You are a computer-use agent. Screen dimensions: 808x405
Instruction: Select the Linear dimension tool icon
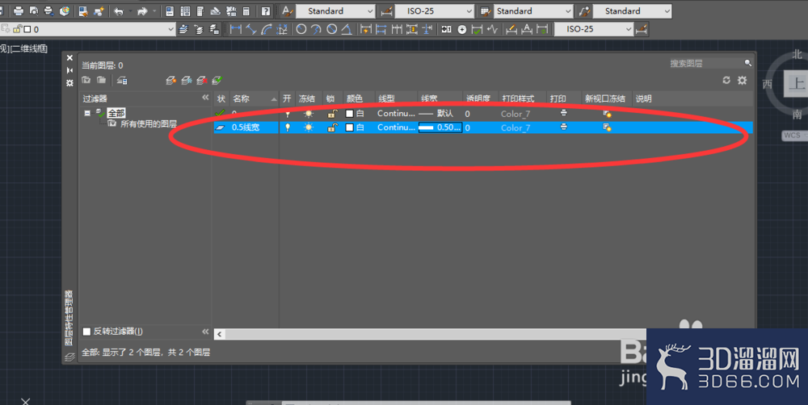[235, 29]
